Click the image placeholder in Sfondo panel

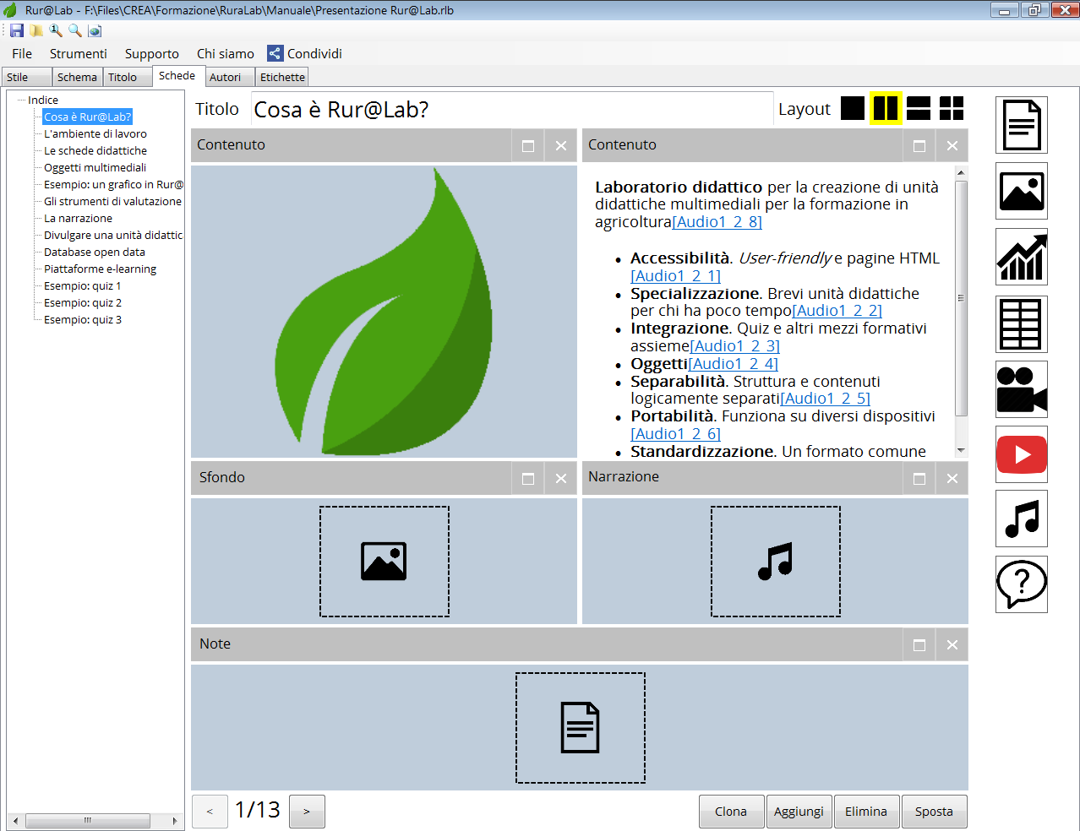pos(385,562)
